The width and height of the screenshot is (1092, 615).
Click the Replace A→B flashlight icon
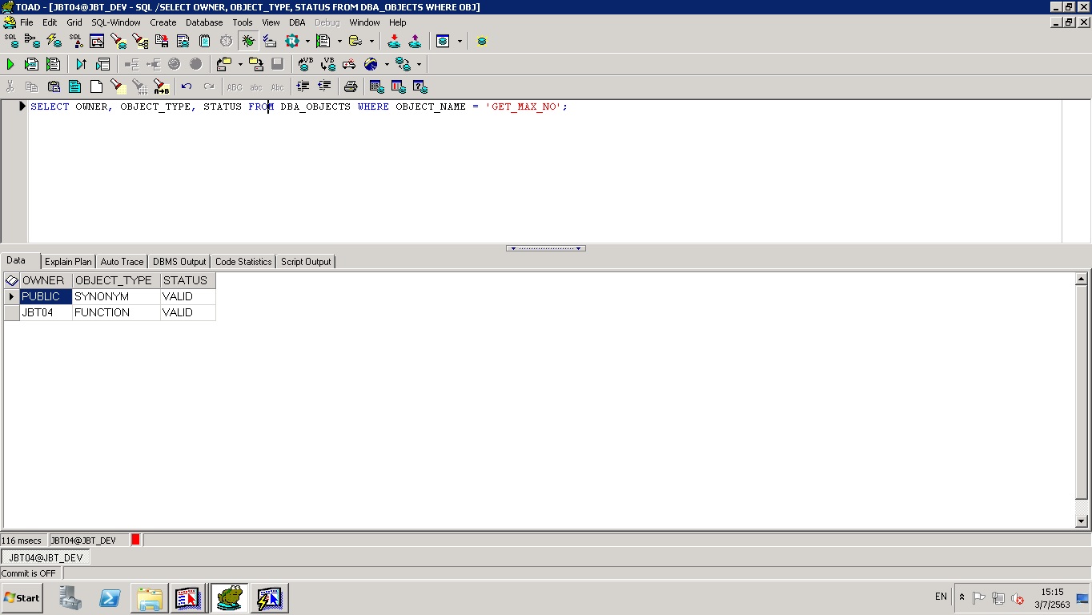coord(161,86)
